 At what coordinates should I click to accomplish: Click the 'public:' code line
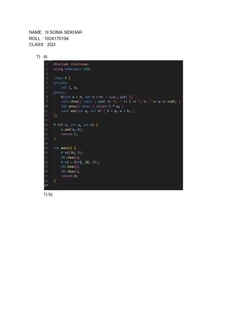coord(60,92)
